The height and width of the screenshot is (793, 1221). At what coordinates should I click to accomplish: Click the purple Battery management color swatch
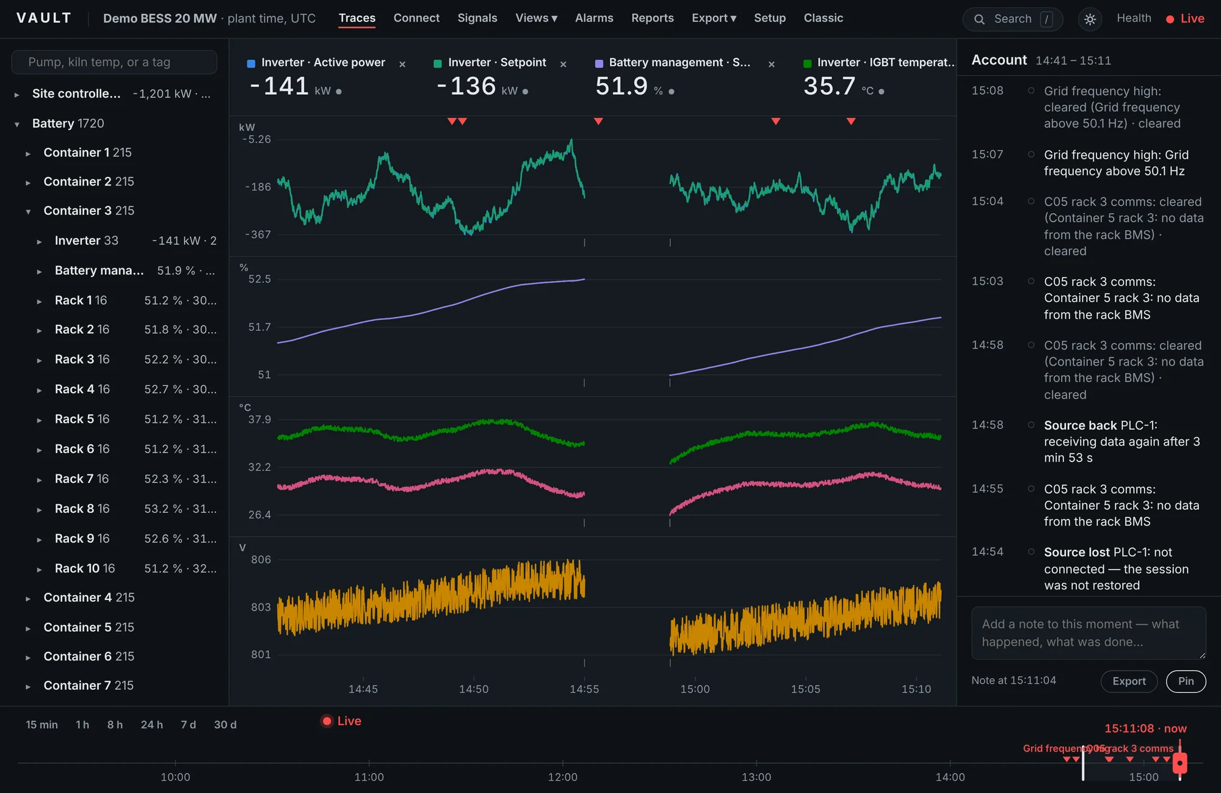click(x=599, y=63)
